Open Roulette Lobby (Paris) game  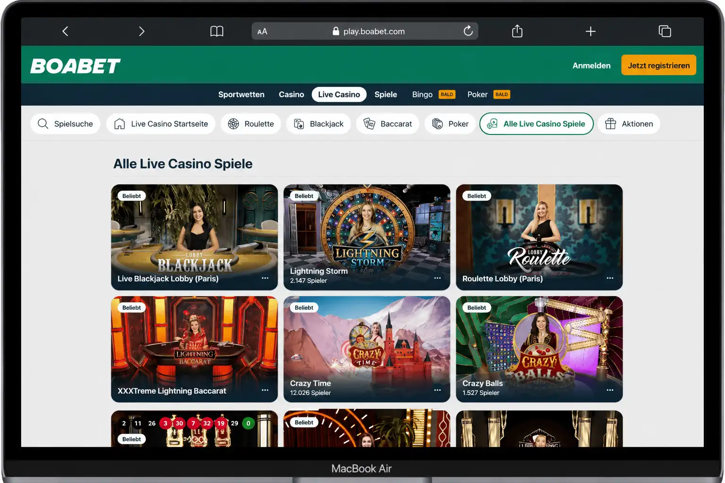[x=539, y=237]
